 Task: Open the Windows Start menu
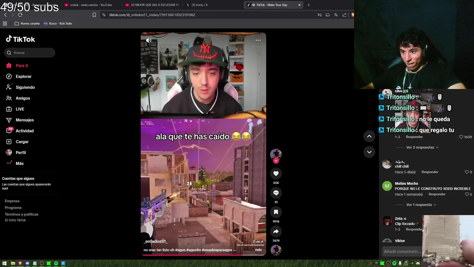click(x=4, y=263)
